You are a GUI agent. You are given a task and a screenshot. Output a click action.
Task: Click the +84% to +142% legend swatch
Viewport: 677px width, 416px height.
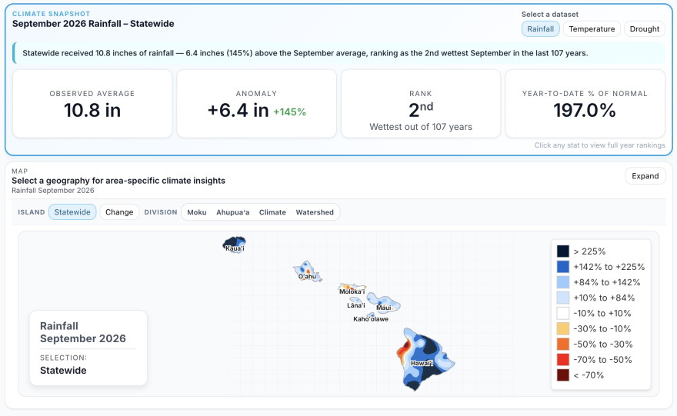(x=562, y=282)
